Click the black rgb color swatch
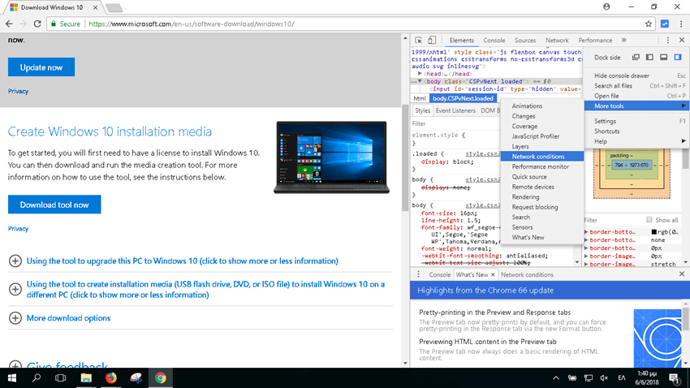The height and width of the screenshot is (388, 690). pyautogui.click(x=654, y=232)
